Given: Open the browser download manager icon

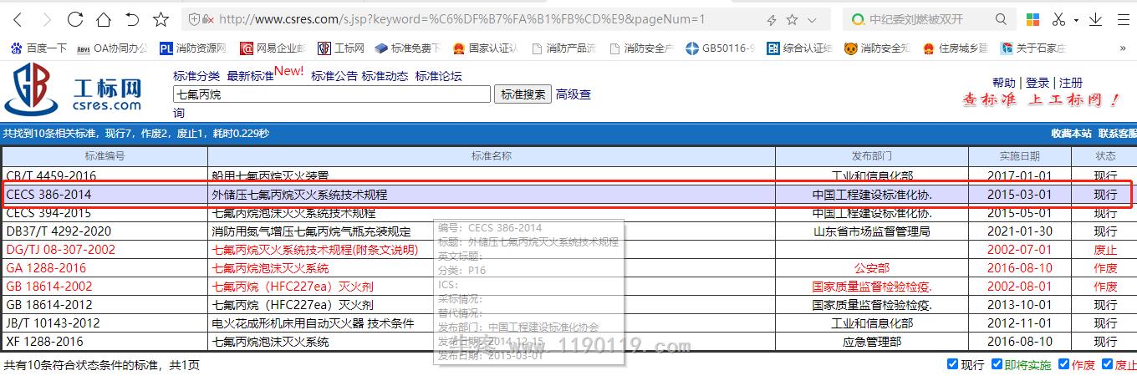Looking at the screenshot, I should pyautogui.click(x=1095, y=19).
